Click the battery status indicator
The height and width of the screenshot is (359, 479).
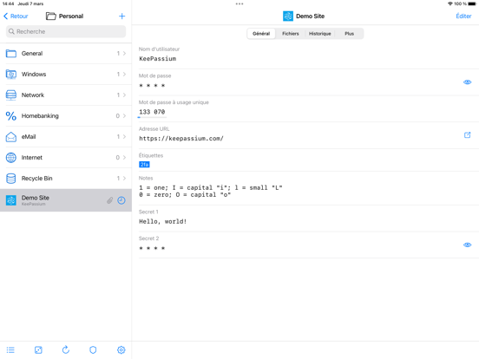(x=472, y=4)
